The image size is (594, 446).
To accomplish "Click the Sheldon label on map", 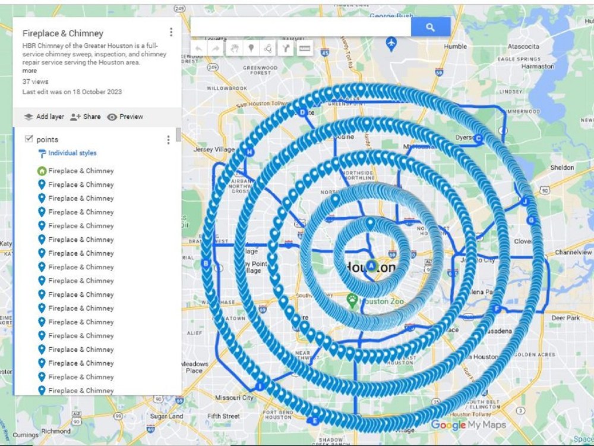I will pyautogui.click(x=562, y=167).
